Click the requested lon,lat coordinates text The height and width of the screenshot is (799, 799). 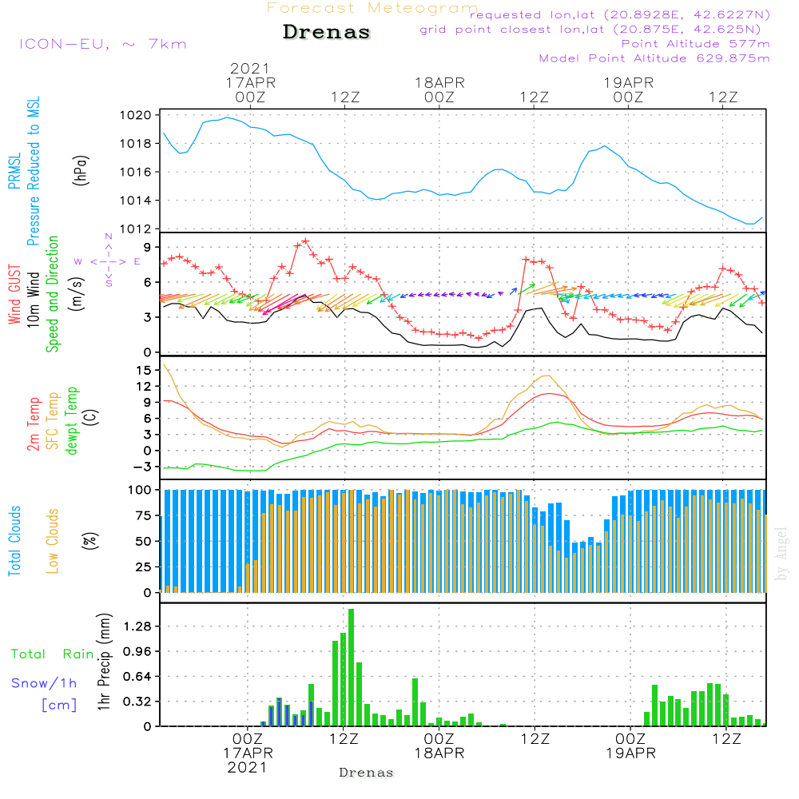(x=620, y=15)
